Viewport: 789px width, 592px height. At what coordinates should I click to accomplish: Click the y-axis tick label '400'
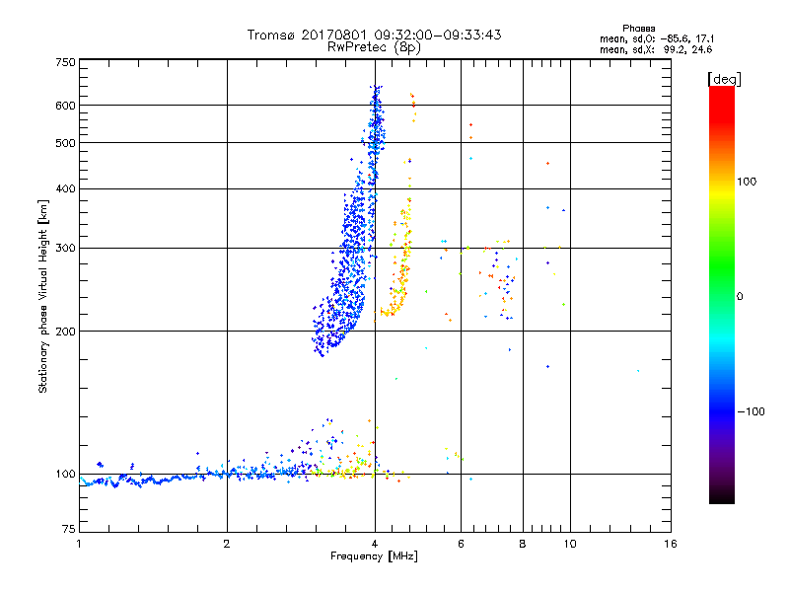[x=66, y=188]
